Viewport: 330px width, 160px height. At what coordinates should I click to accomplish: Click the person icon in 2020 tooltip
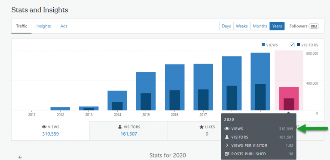[x=227, y=137]
